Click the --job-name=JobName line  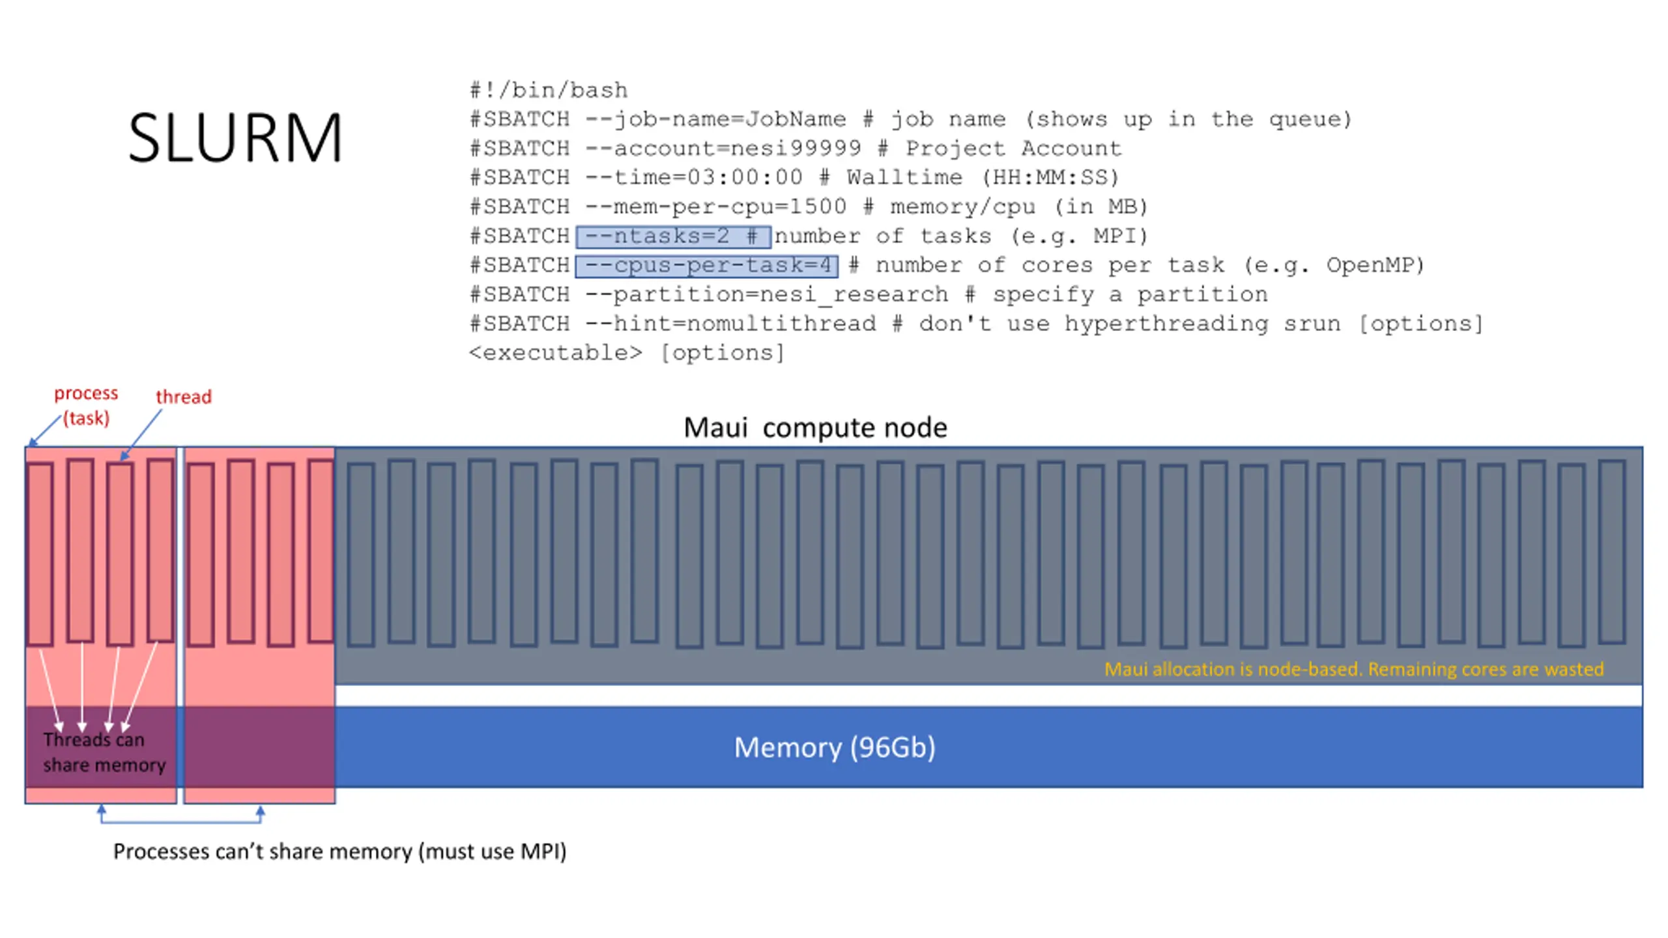(x=911, y=119)
